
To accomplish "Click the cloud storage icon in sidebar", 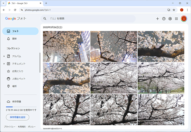I will pyautogui.click(x=8, y=102).
